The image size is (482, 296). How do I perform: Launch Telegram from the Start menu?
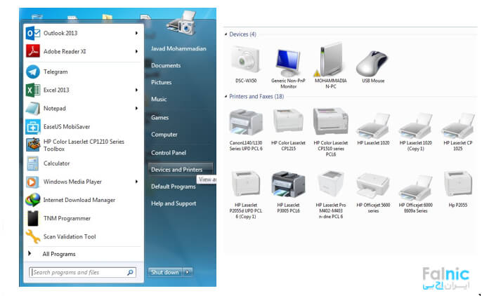[56, 72]
